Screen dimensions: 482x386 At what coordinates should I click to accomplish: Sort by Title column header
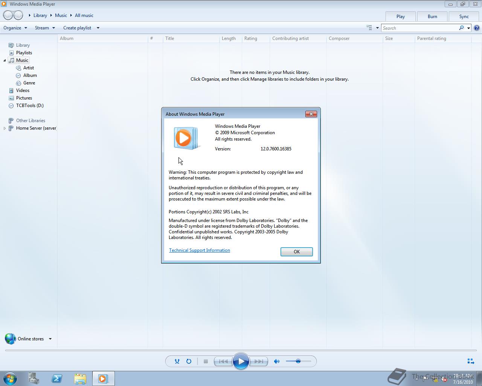pyautogui.click(x=191, y=38)
